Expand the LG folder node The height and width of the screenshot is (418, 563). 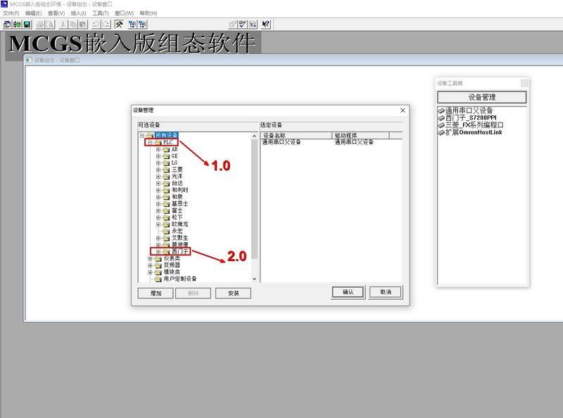coord(158,163)
